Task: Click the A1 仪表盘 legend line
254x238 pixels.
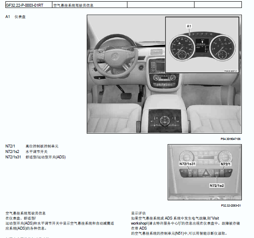Action: click(16, 17)
